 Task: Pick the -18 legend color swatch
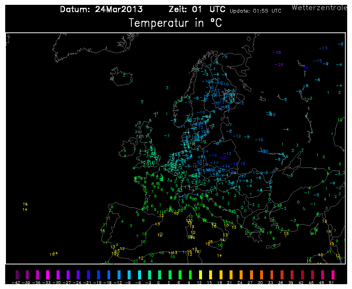pyautogui.click(x=99, y=274)
